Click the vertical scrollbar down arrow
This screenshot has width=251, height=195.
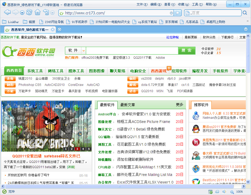[248, 182]
